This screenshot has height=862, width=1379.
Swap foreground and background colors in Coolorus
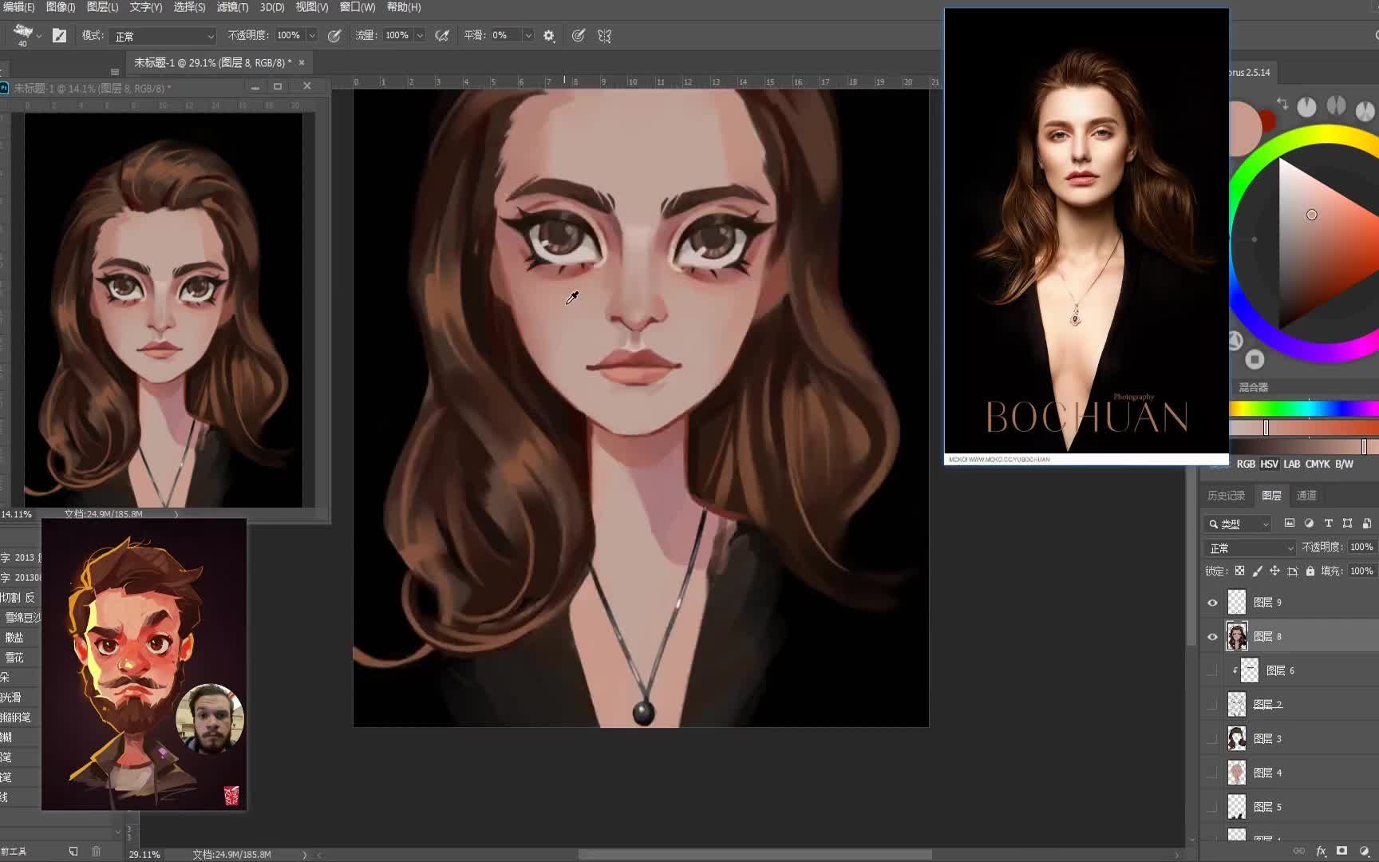tap(1282, 104)
